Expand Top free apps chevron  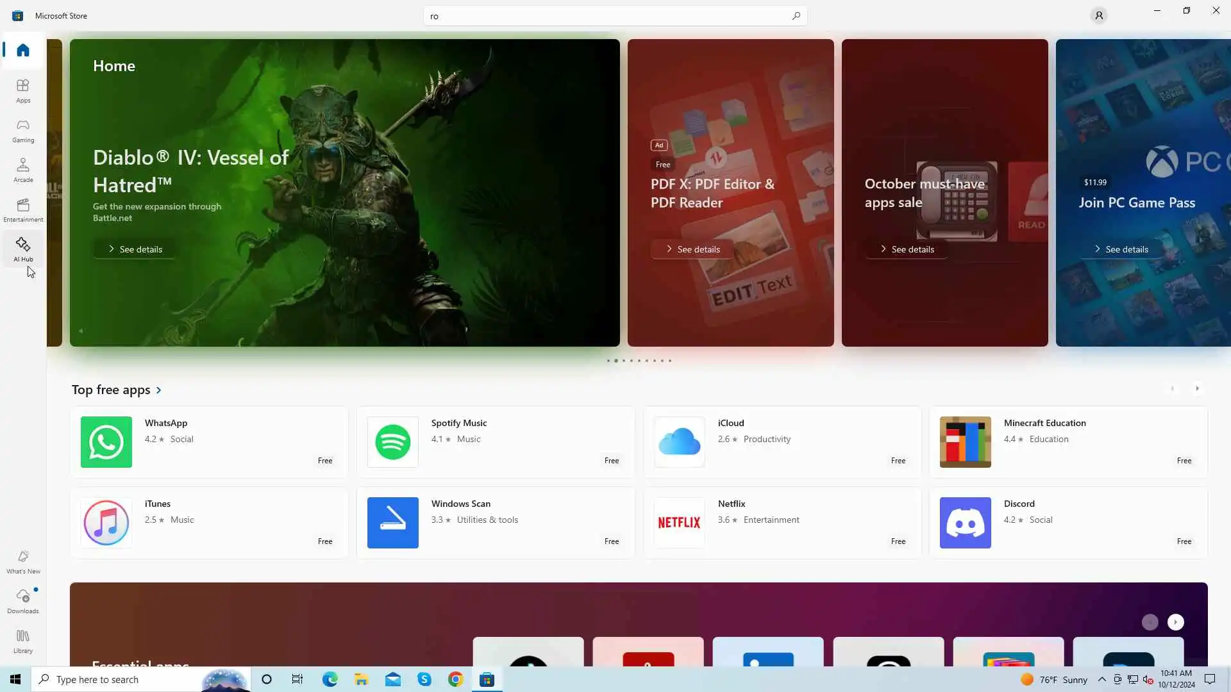pos(159,390)
